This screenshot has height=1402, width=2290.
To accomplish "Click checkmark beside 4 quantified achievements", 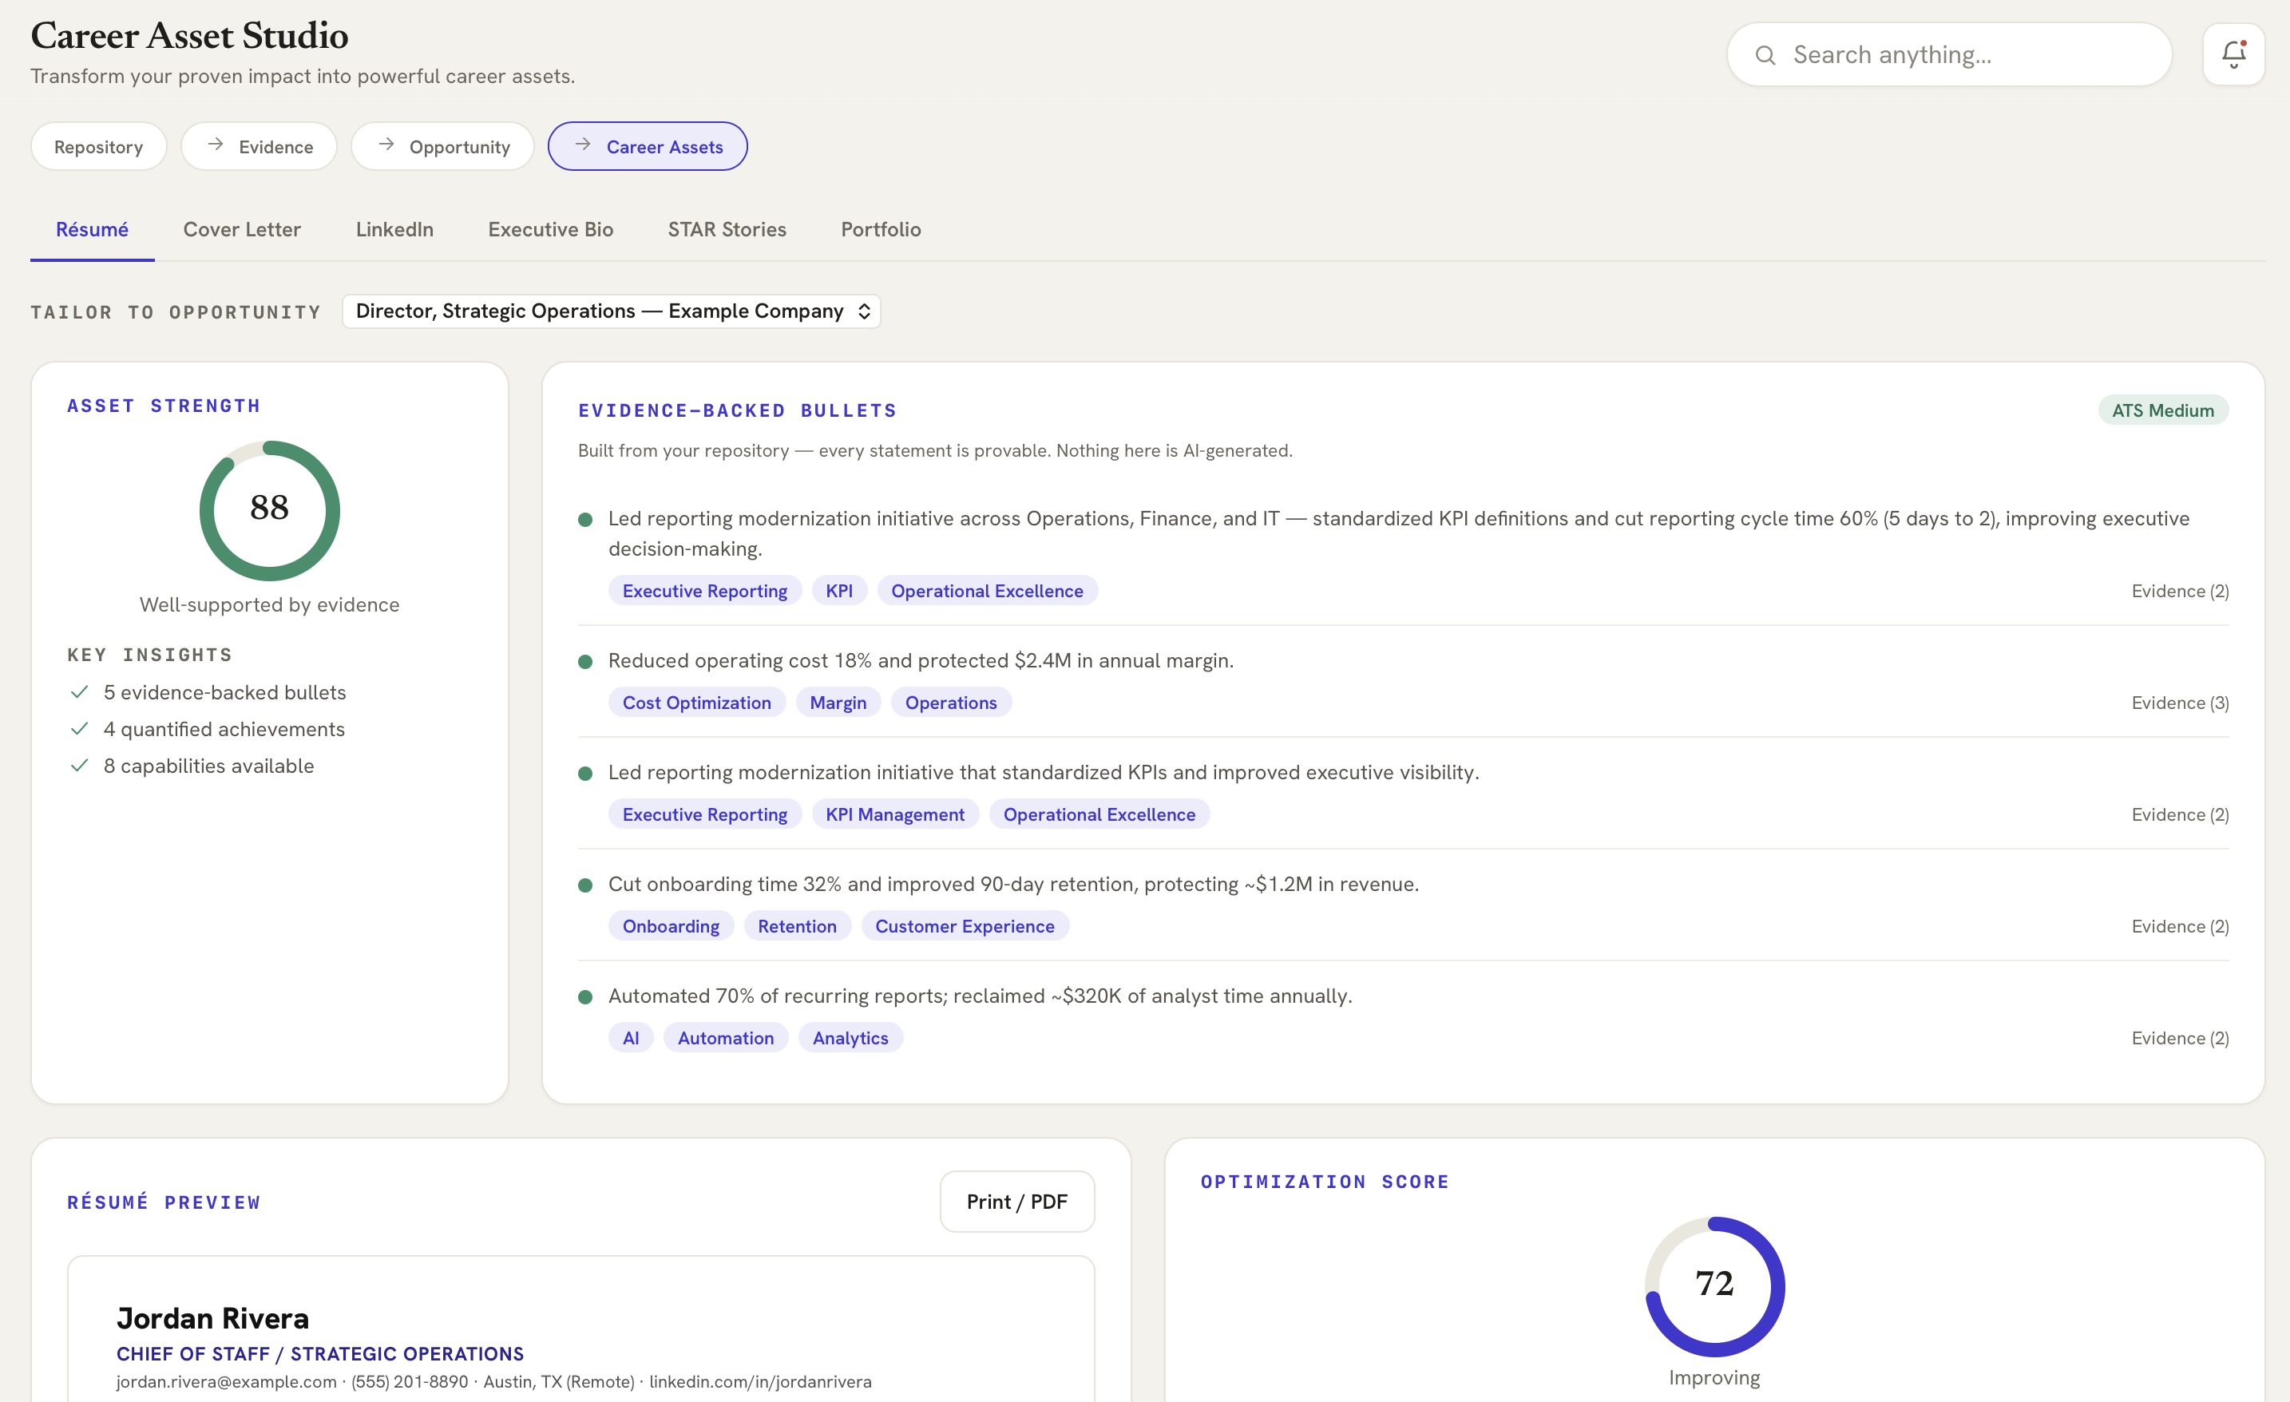I will point(80,729).
